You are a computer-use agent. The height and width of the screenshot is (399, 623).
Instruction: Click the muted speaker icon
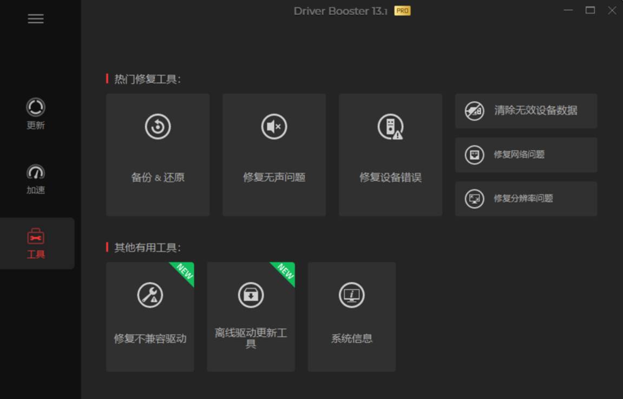[274, 127]
